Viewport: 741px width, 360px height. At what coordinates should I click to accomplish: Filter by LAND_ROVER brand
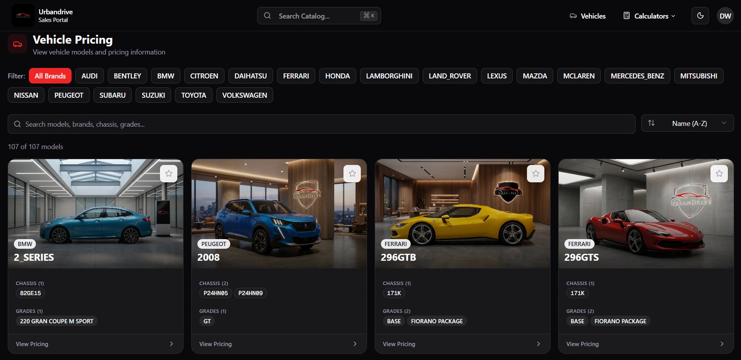coord(450,76)
